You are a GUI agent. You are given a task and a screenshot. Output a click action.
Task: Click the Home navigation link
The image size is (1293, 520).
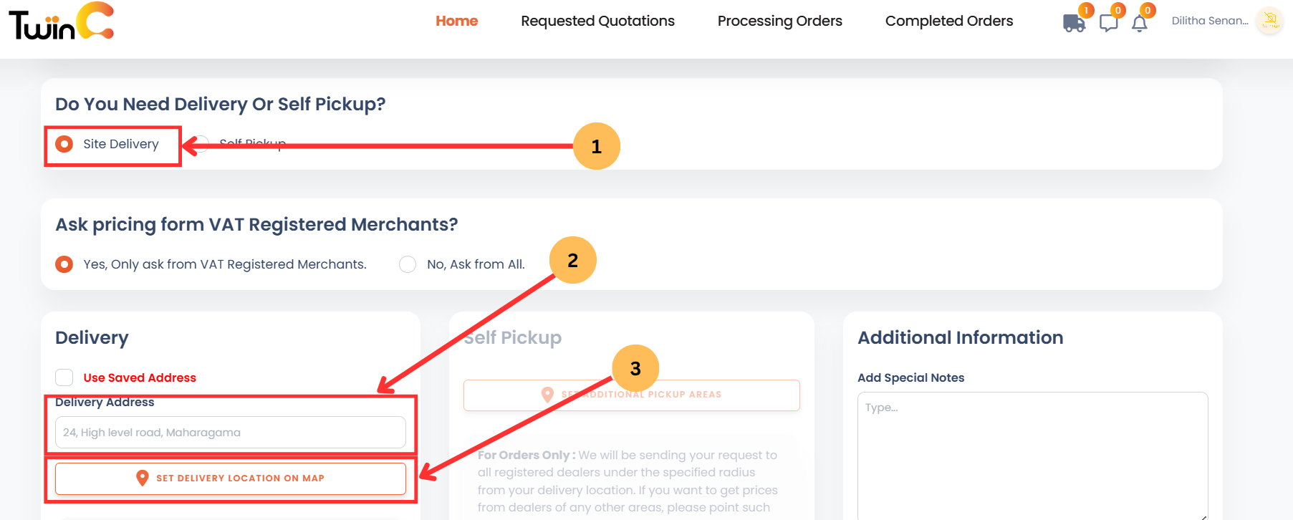click(456, 21)
